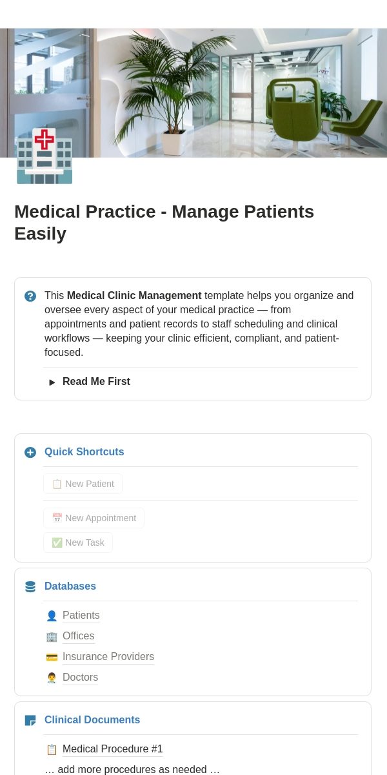Screen dimensions: 387x775
Task: Click the Clinical Documents note icon
Action: click(30, 720)
